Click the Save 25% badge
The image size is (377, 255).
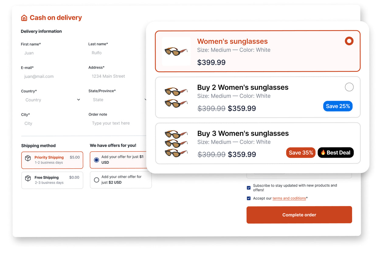tap(337, 106)
